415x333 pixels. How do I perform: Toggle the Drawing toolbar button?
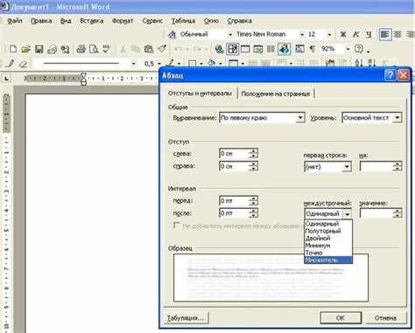284,49
